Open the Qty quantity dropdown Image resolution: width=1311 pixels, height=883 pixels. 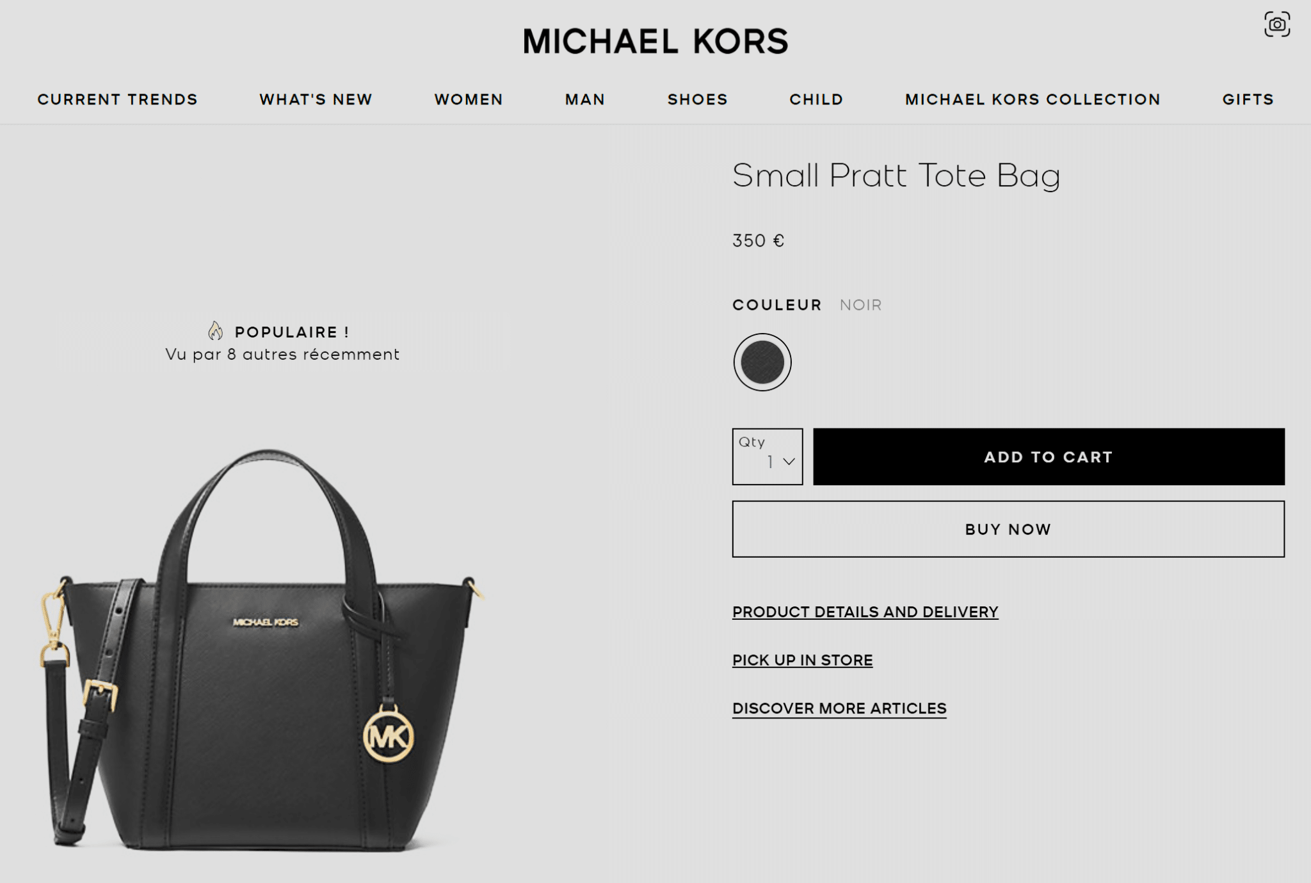(767, 457)
